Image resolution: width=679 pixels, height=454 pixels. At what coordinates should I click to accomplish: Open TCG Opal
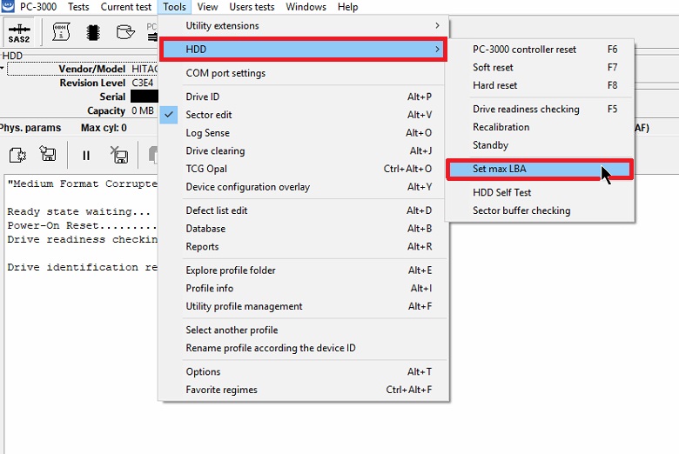[304, 169]
